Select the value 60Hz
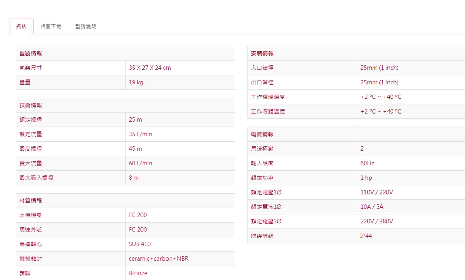 (x=367, y=163)
